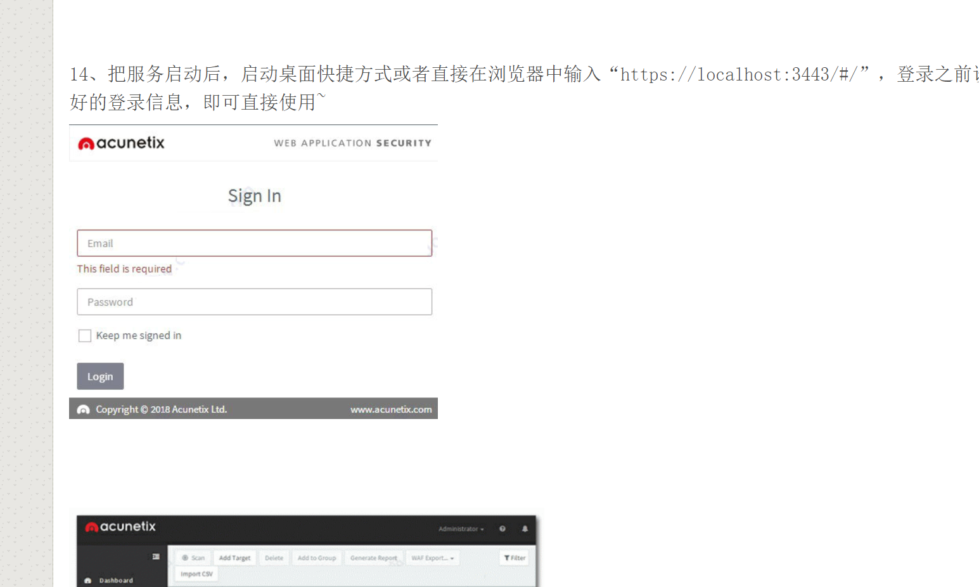Click the Delete button in toolbar
Viewport: 979px width, 587px height.
(x=274, y=558)
